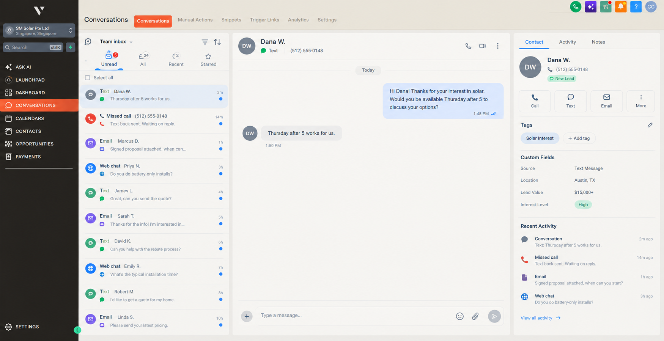
Task: Expand the Team inbox dropdown
Action: [116, 42]
